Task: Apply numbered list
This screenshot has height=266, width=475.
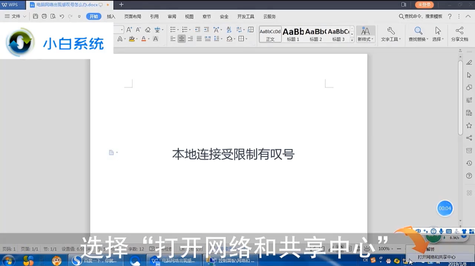Action: pyautogui.click(x=185, y=29)
